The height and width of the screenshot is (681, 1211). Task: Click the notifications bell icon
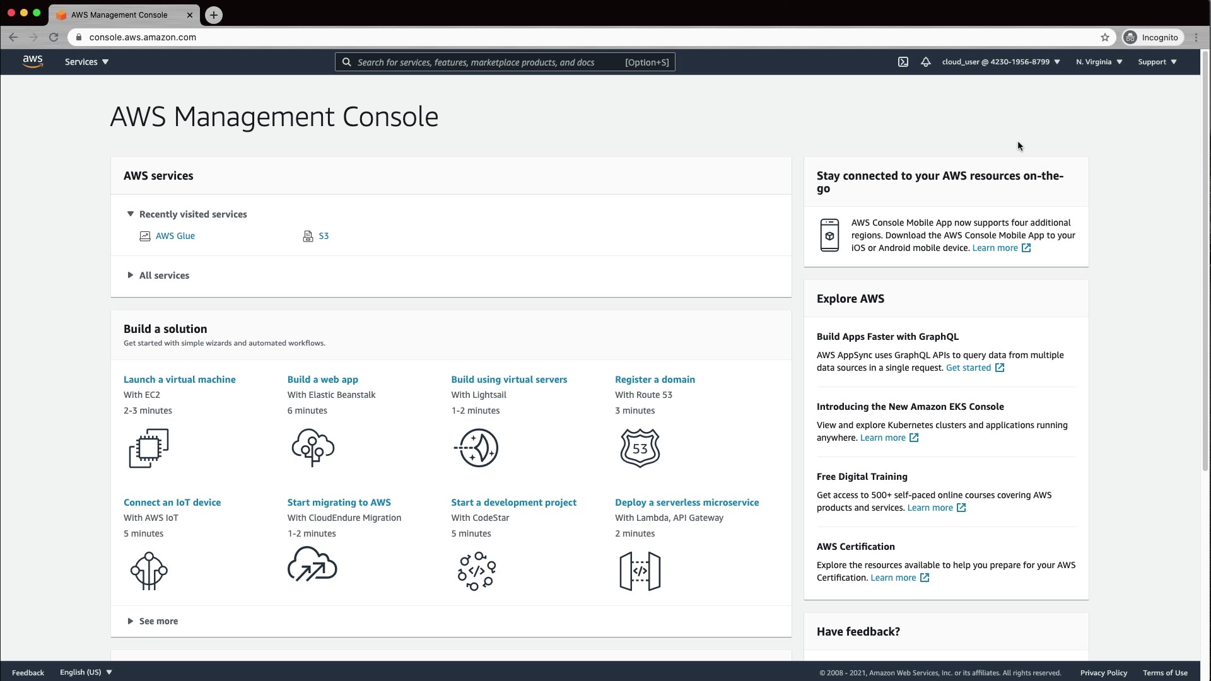pos(925,62)
